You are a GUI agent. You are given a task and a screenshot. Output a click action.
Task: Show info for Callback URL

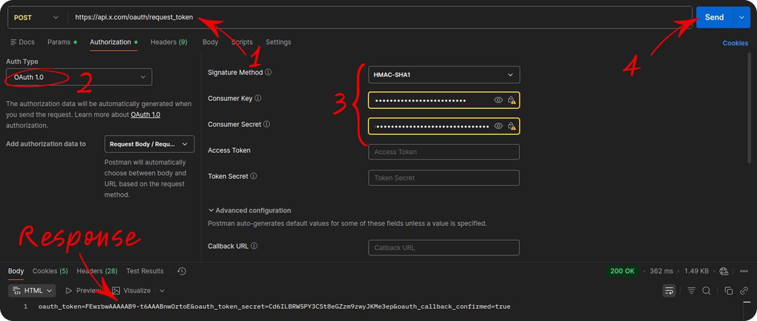(x=254, y=246)
